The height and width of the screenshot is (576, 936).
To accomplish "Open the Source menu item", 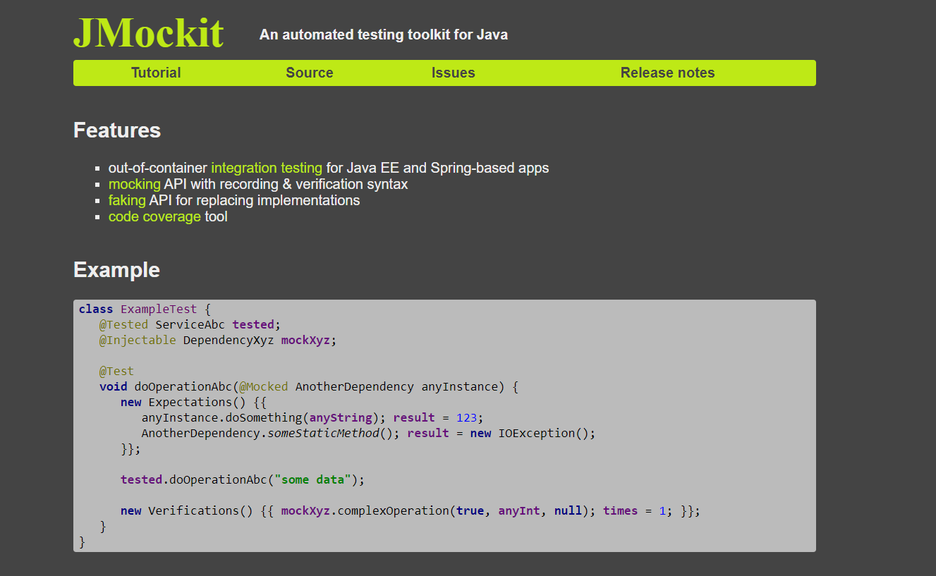I will pyautogui.click(x=309, y=73).
